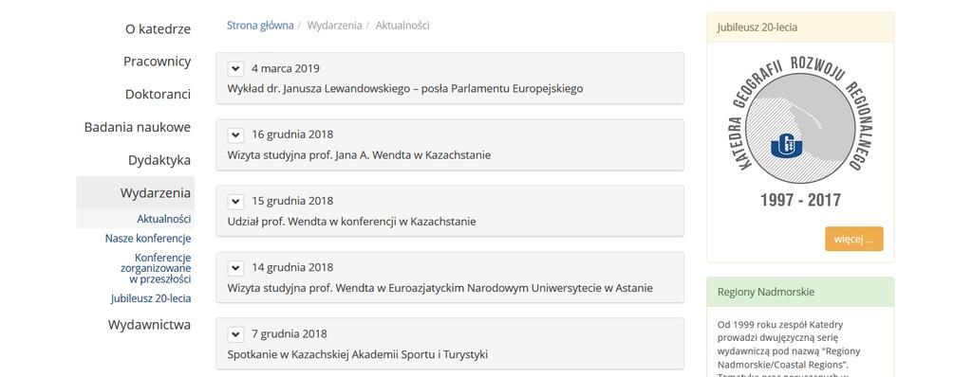Open the Jubileusz 20-lecia sidebar link
Screen dimensions: 972x377
[x=151, y=298]
